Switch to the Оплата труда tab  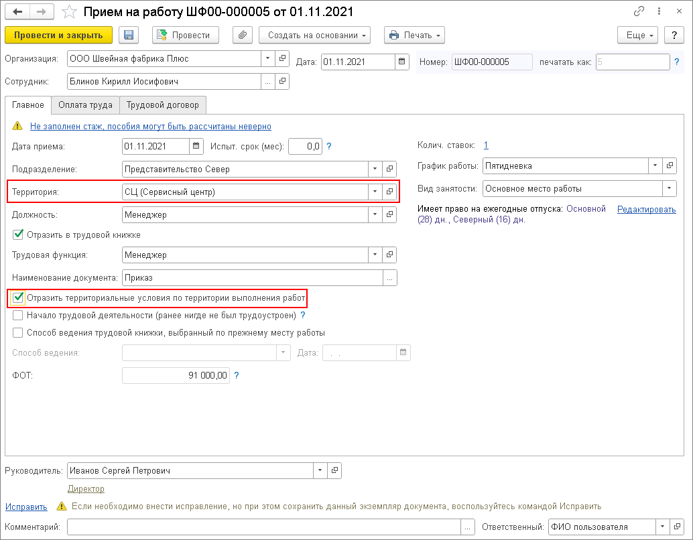[x=85, y=105]
